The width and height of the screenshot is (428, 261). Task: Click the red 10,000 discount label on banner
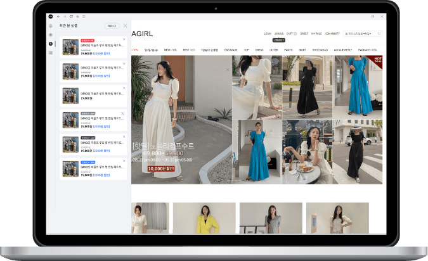coord(161,169)
